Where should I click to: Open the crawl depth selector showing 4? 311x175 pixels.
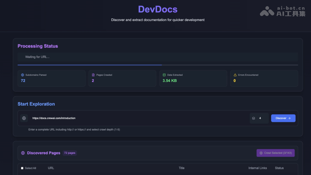pos(259,118)
